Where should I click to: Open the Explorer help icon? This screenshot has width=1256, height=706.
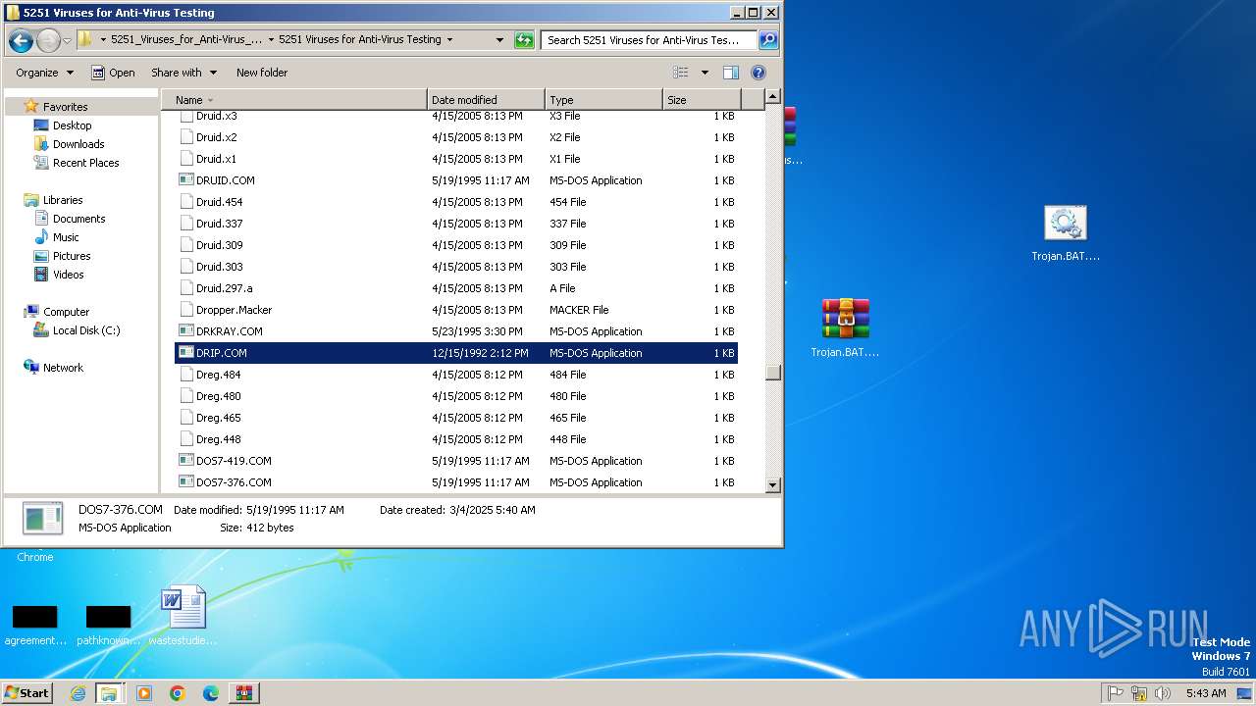coord(758,73)
